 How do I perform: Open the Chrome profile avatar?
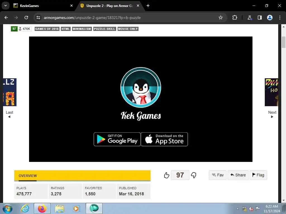coord(270,18)
